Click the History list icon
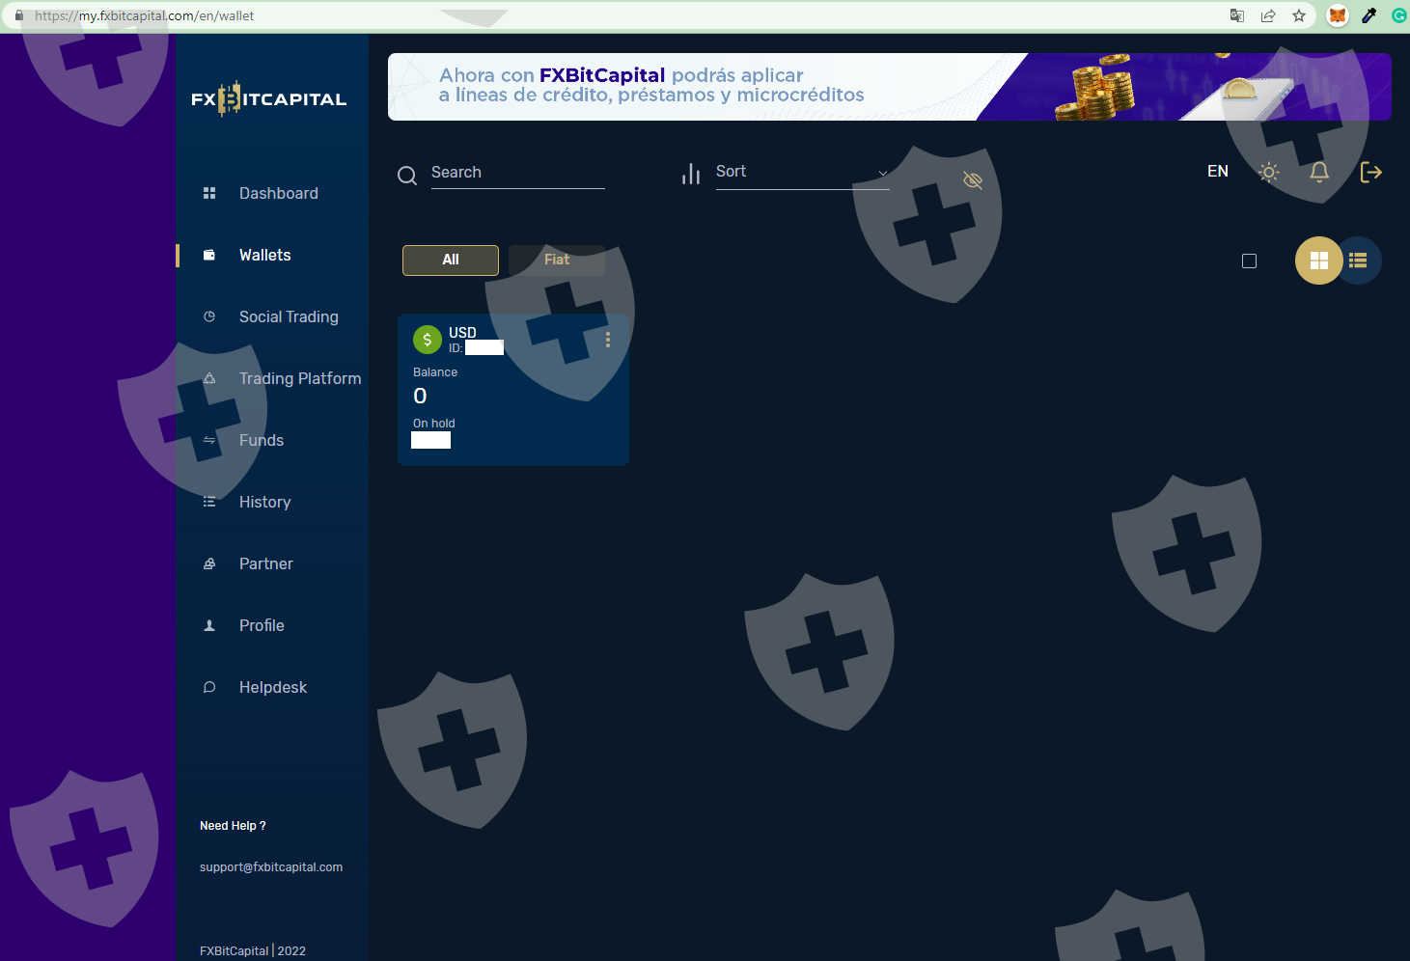Image resolution: width=1410 pixels, height=961 pixels. click(209, 502)
